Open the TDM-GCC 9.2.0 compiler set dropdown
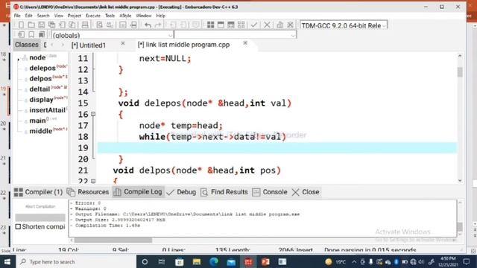The height and width of the screenshot is (268, 477). coord(344,25)
